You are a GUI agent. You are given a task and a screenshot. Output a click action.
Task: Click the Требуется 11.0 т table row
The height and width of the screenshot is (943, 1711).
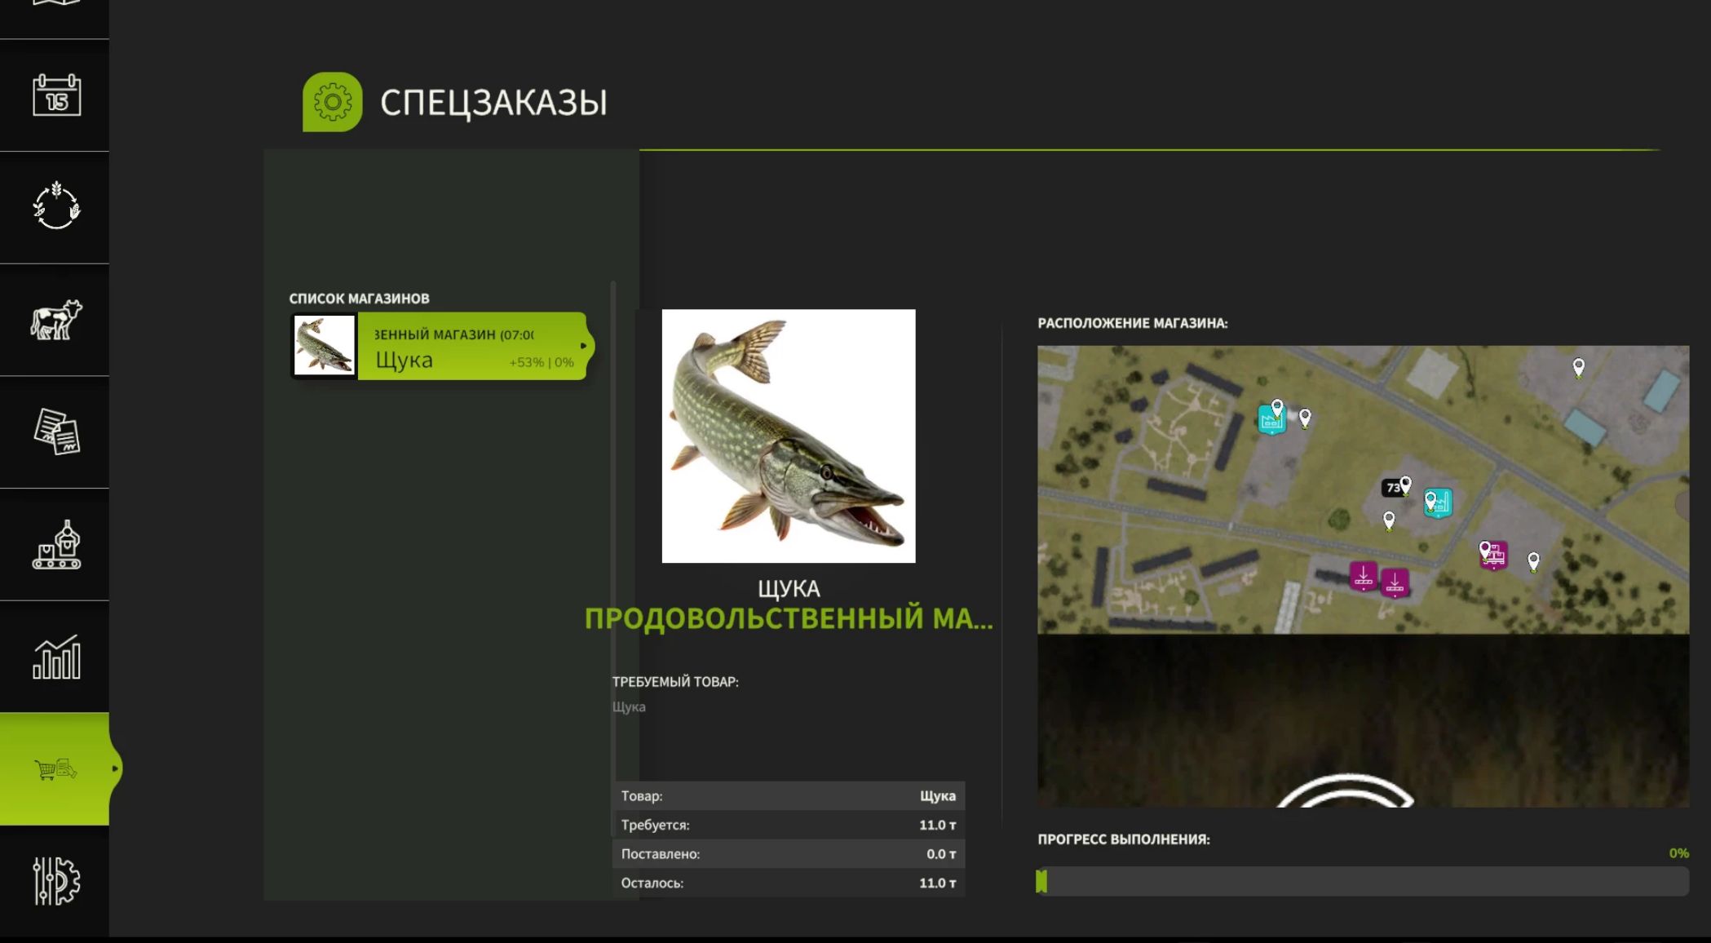(x=789, y=825)
